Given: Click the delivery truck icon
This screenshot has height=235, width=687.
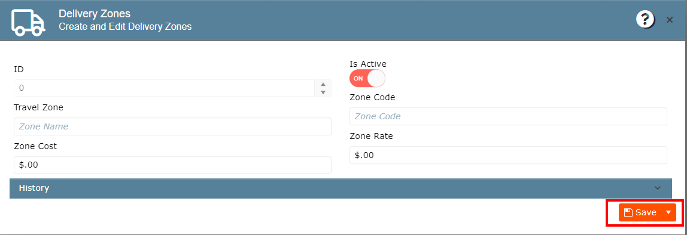Looking at the screenshot, I should 29,22.
